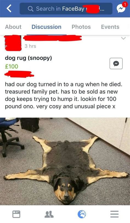Open Messenger notifications icon
This screenshot has height=223, width=130.
coord(121,8)
